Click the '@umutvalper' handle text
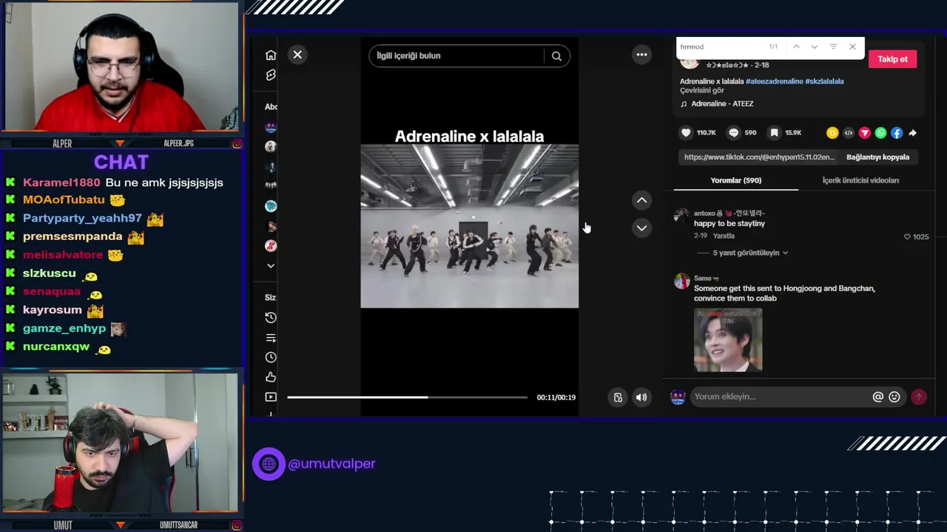 [x=331, y=464]
